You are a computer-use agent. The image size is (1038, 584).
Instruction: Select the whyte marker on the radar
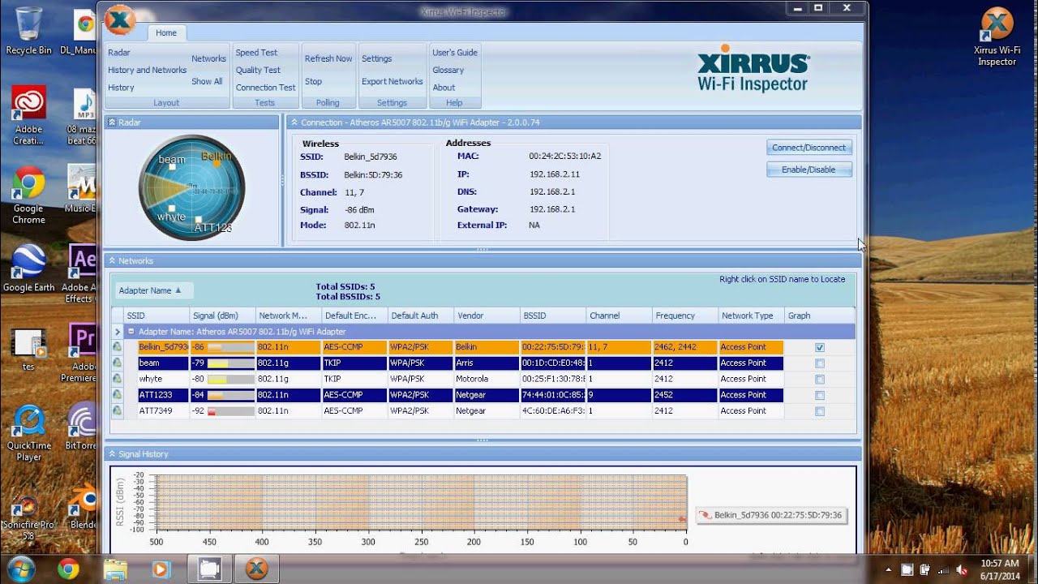tap(171, 208)
